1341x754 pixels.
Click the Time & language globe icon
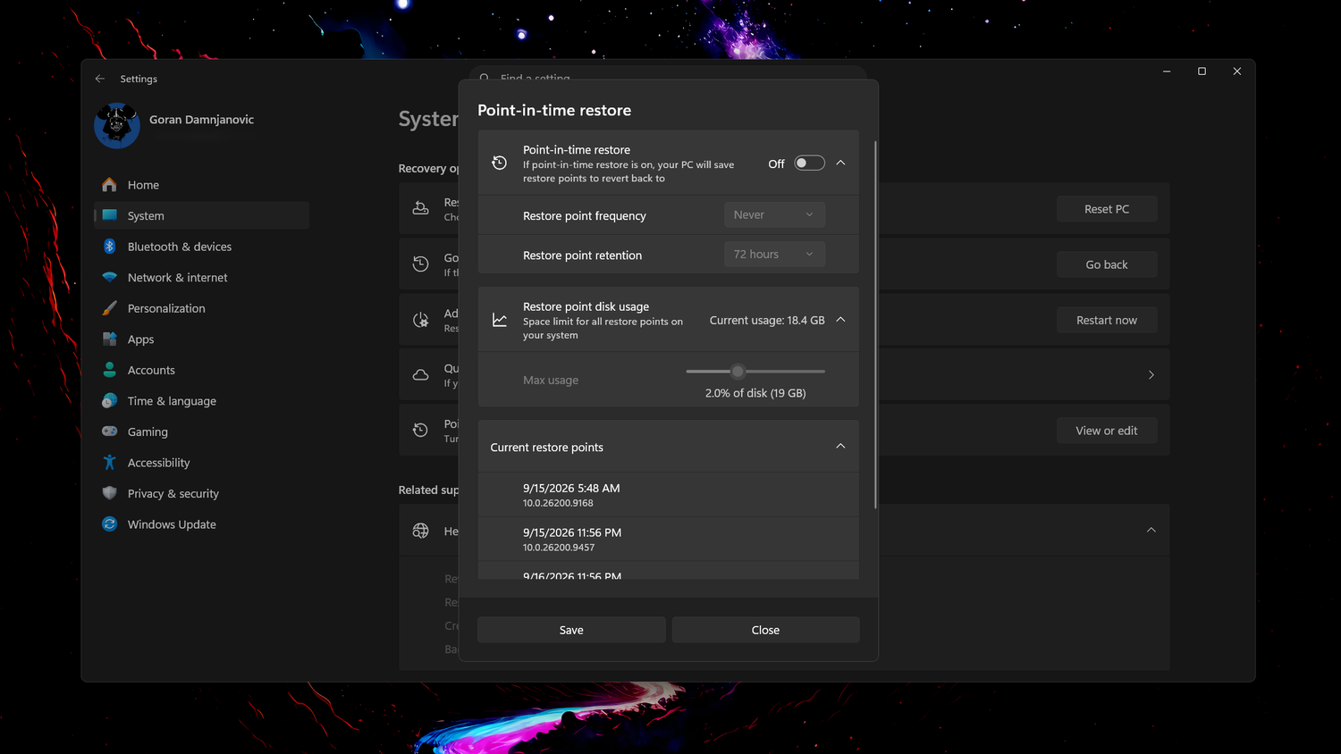click(x=109, y=401)
